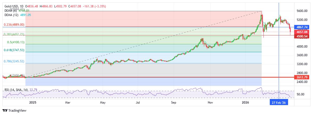Select the DEMA (12) indicator legend
Viewport: 313px width, 115px height.
[12, 15]
